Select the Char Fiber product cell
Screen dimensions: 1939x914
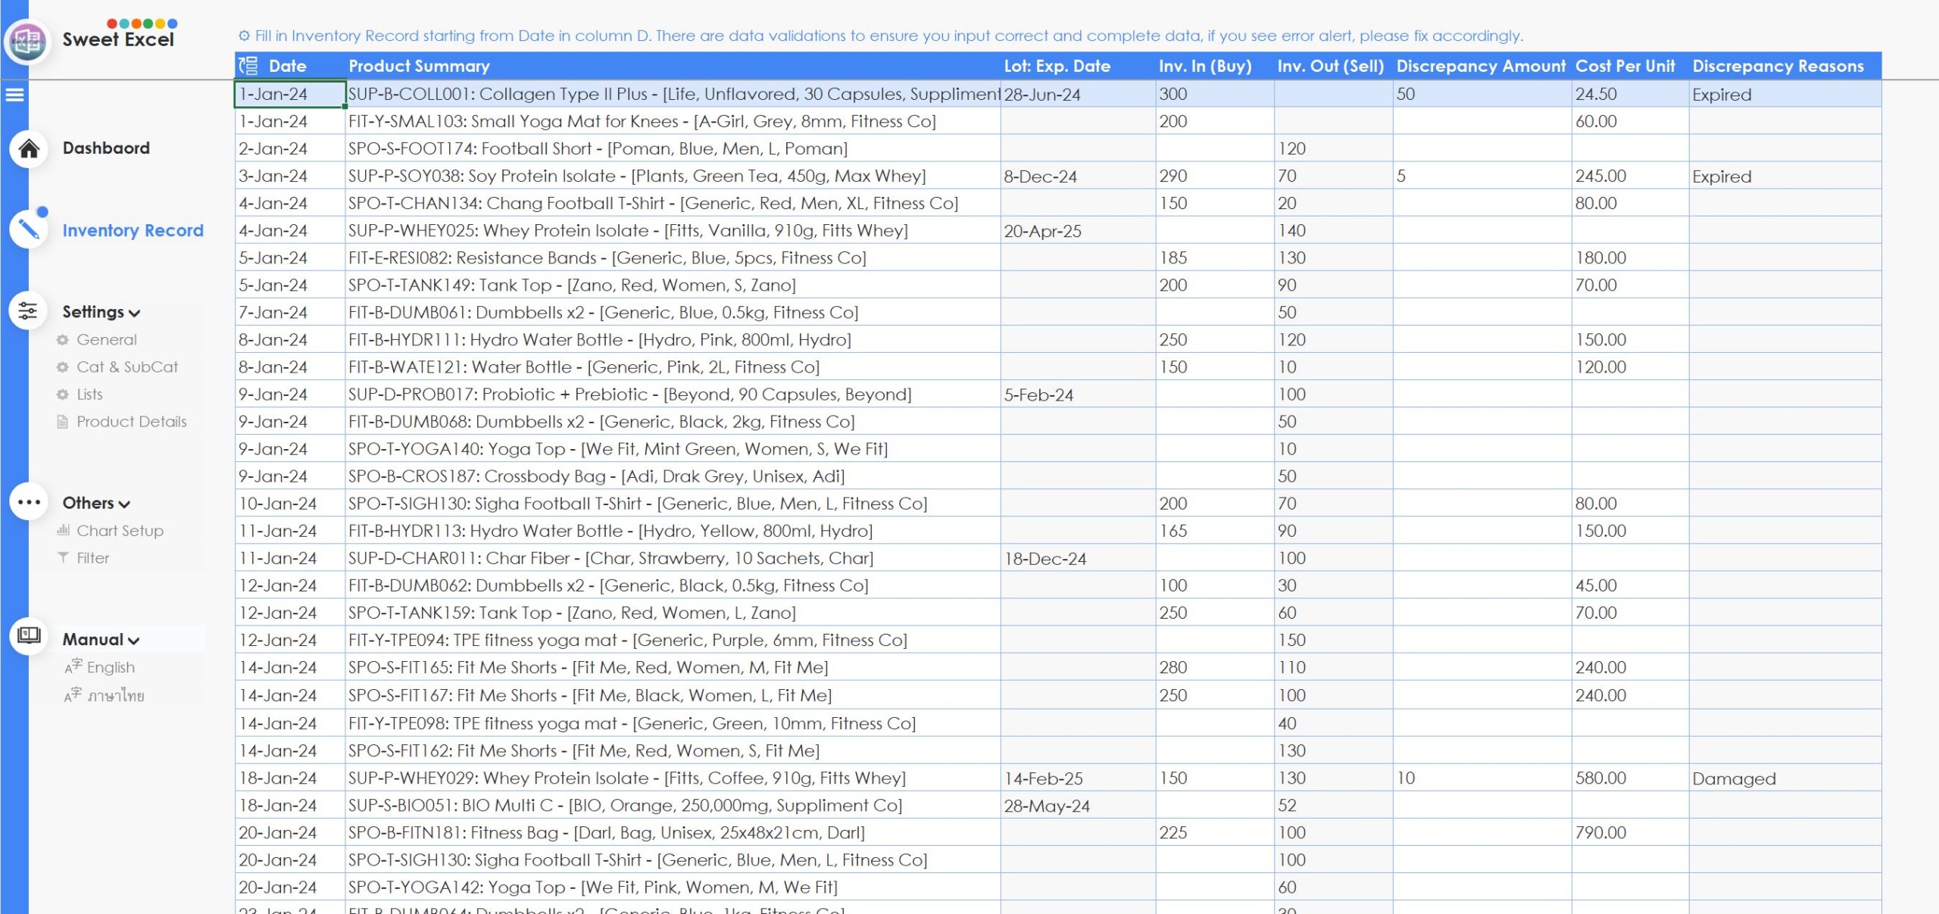673,558
